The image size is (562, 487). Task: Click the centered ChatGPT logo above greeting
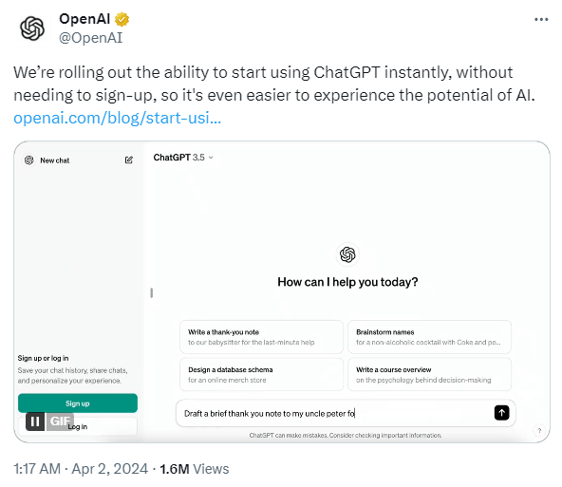[347, 254]
